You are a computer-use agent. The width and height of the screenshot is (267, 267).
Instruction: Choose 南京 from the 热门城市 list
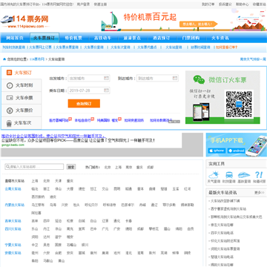point(129,168)
